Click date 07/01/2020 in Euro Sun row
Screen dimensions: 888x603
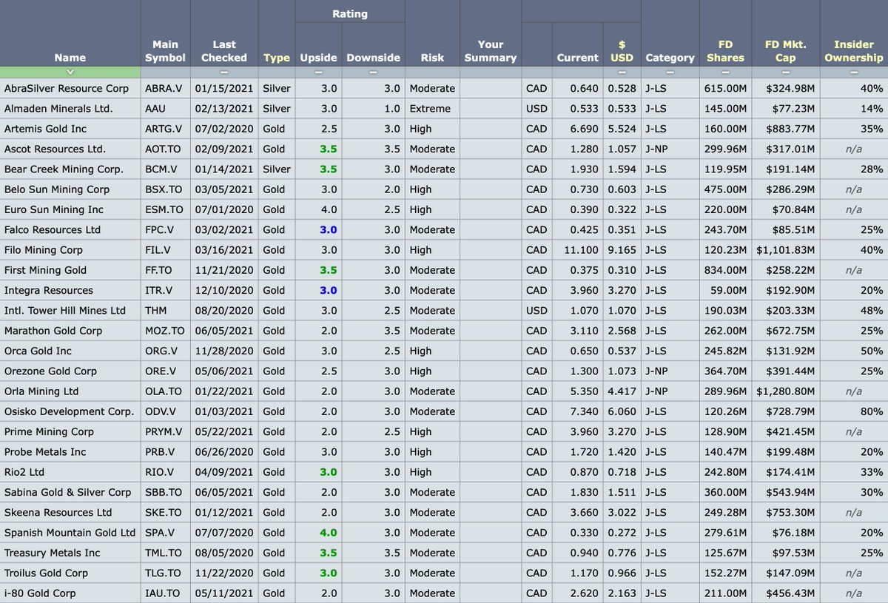223,209
